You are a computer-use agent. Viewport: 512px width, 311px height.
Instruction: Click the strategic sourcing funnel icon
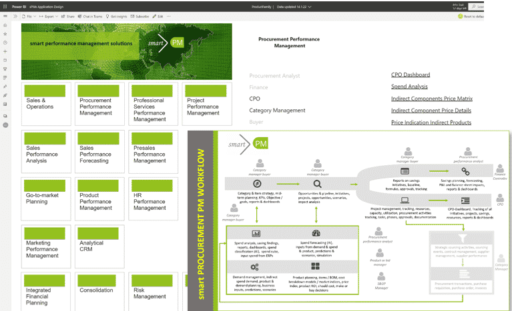click(463, 238)
